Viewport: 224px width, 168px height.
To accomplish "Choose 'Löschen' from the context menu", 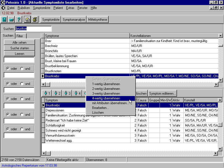I will point(111,113).
